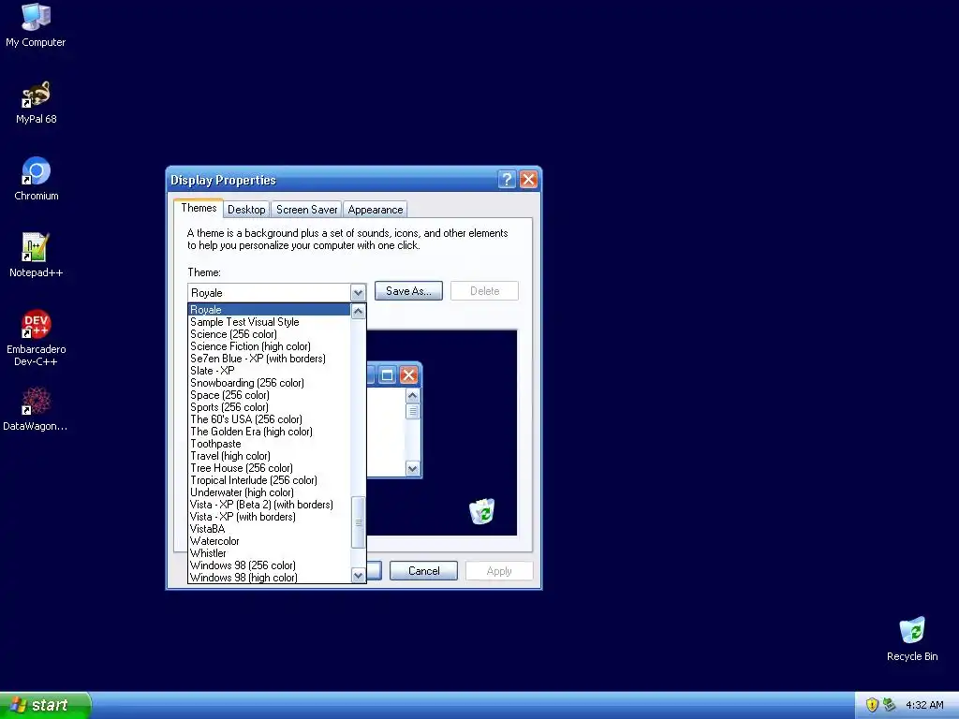Click the security shield tray icon
The width and height of the screenshot is (959, 719).
872,705
